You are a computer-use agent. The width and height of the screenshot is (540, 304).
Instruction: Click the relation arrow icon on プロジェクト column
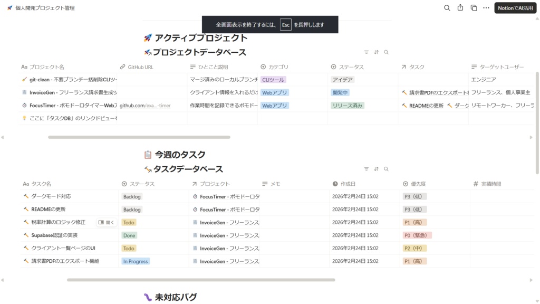pos(195,183)
